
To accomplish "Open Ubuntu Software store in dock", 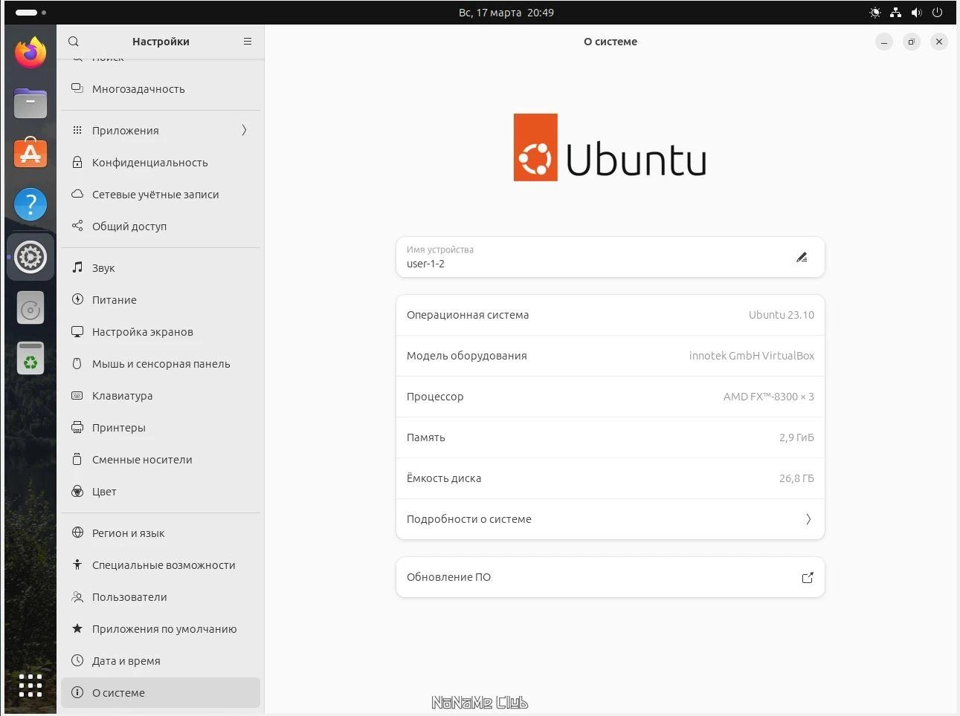I will [x=30, y=153].
